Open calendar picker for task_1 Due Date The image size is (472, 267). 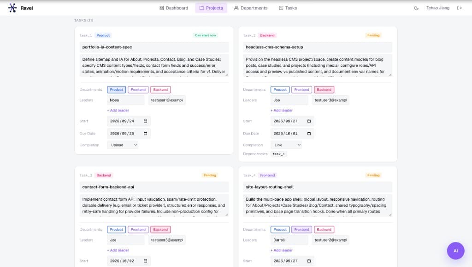145,133
